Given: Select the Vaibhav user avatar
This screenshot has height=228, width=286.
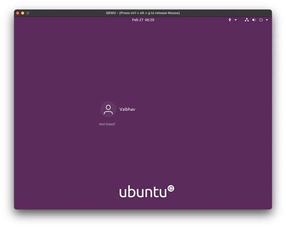Looking at the screenshot, I should (108, 109).
